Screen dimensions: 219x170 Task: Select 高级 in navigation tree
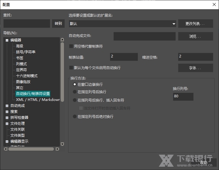pos(20,46)
